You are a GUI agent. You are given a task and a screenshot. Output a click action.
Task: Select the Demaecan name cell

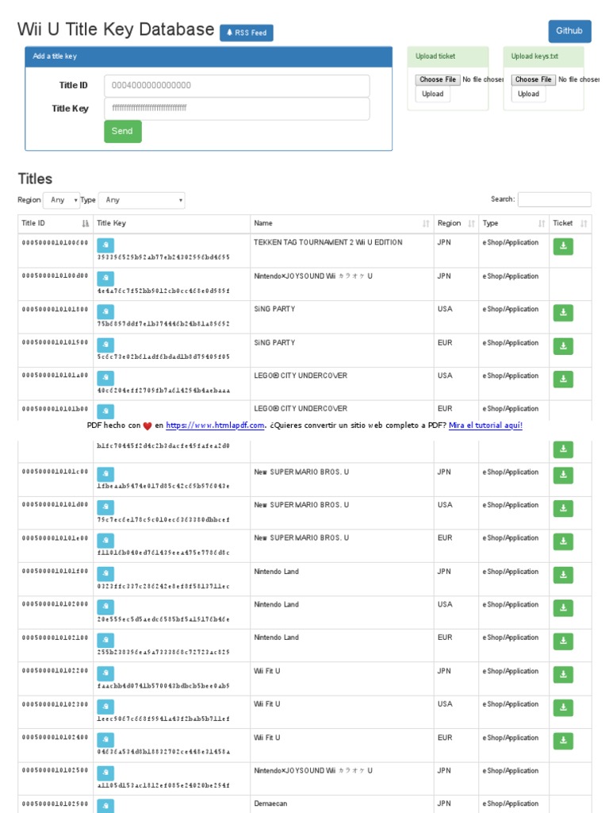pyautogui.click(x=342, y=804)
